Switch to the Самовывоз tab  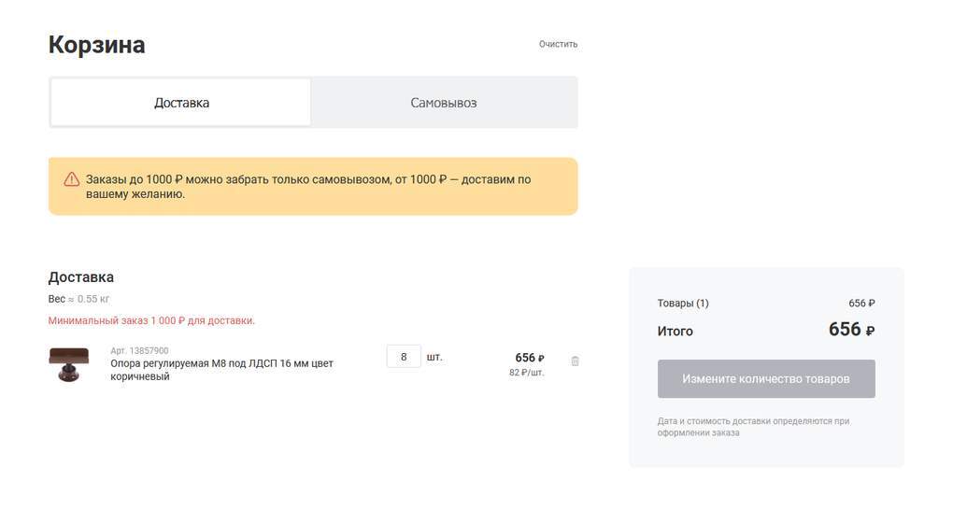pos(444,103)
